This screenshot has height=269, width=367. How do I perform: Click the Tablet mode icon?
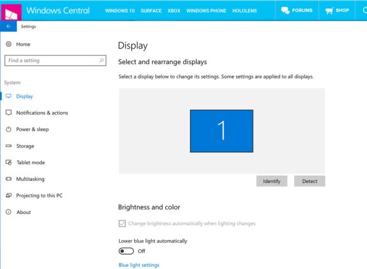coord(8,162)
